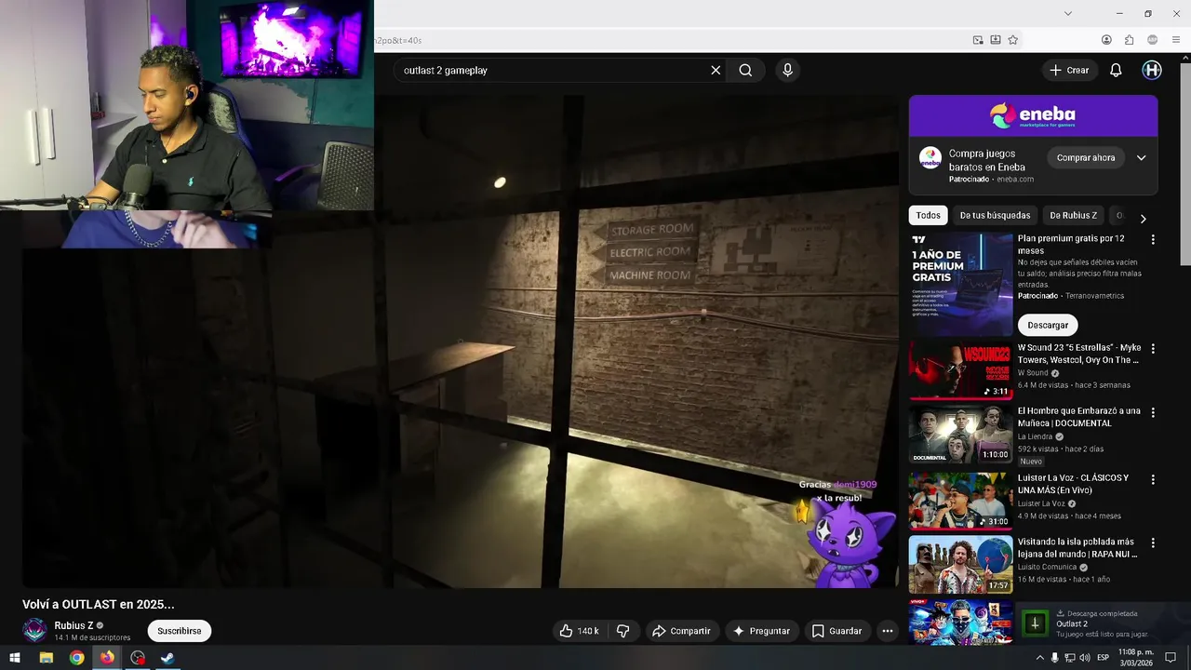Open the La Liendra channel name
The image size is (1191, 670).
click(1036, 436)
